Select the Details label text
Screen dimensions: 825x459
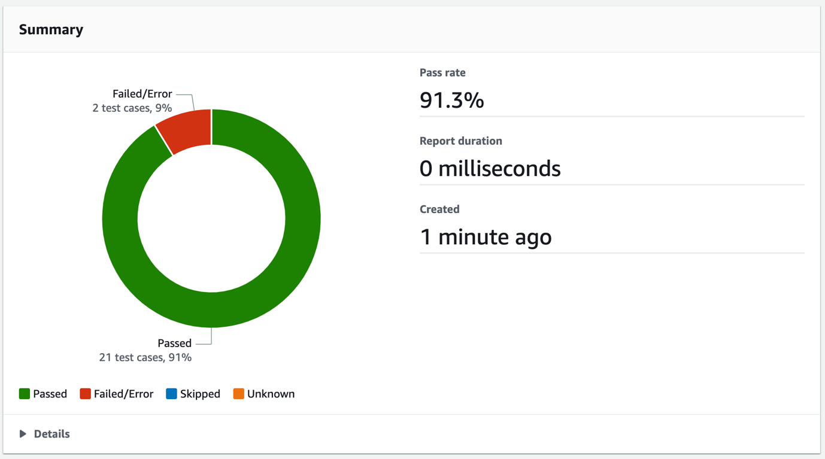[51, 434]
